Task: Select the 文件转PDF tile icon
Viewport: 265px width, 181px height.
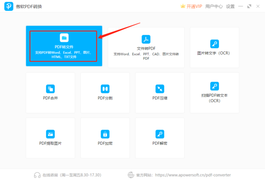Action: coord(146,39)
